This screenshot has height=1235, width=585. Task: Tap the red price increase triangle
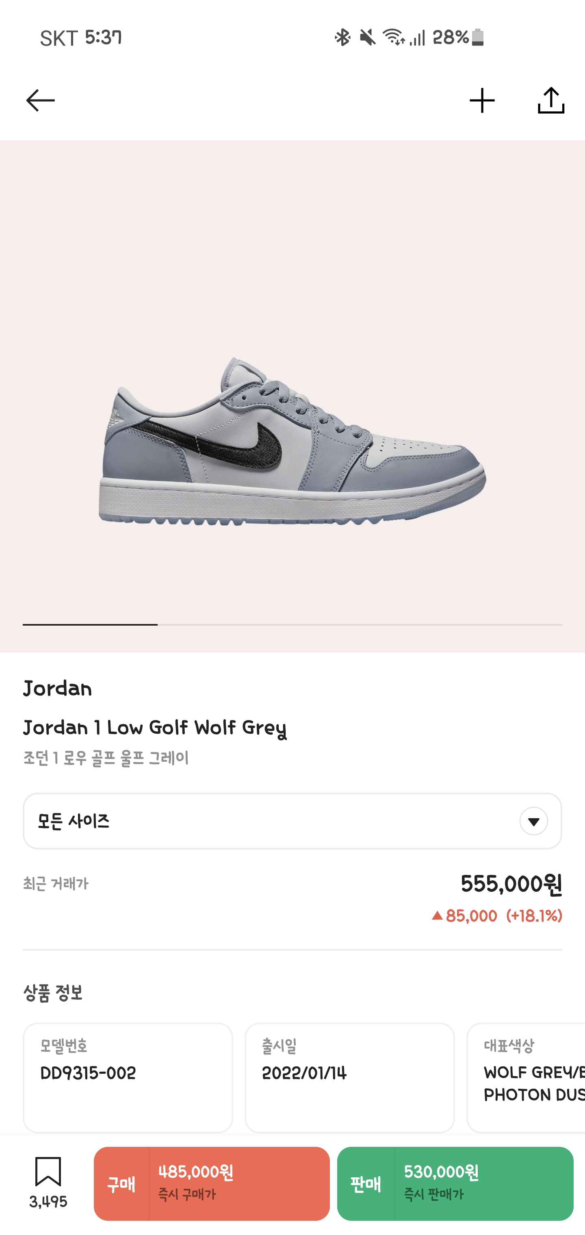point(437,916)
